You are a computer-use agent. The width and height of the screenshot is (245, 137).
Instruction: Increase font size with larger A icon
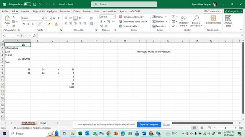click(54, 18)
